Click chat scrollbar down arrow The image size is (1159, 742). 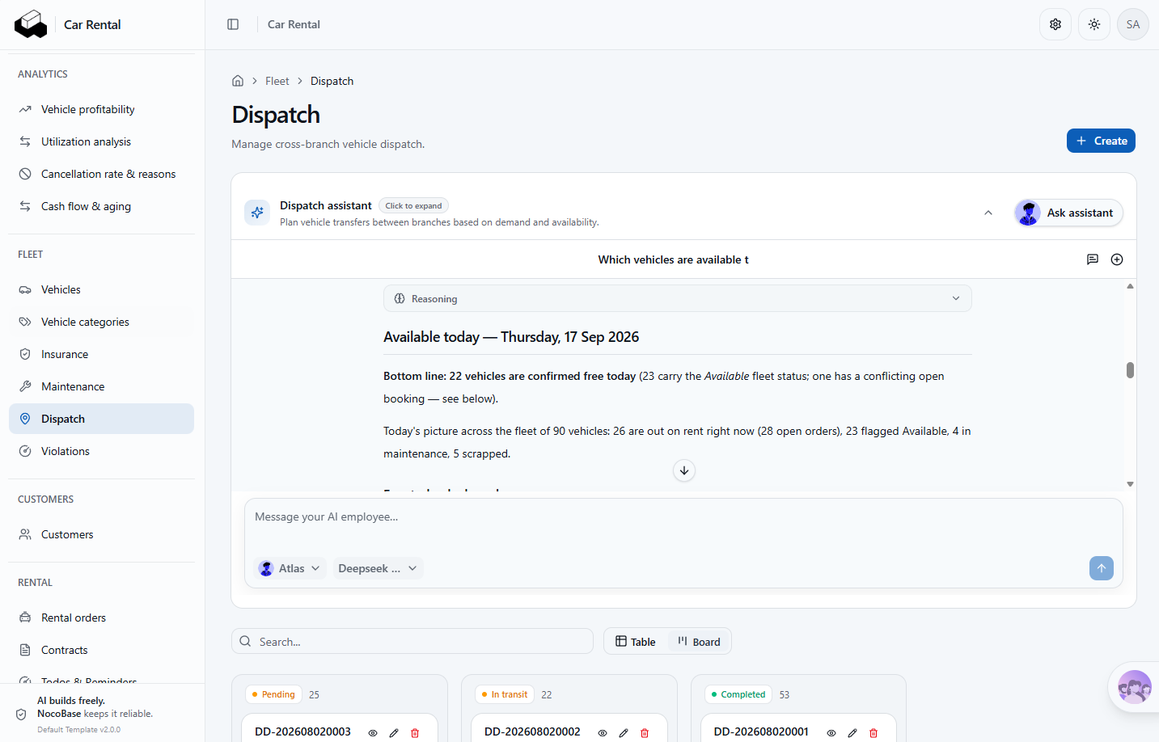[x=1130, y=484]
